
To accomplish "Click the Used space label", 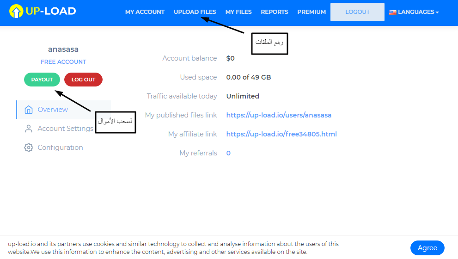I will click(x=198, y=77).
